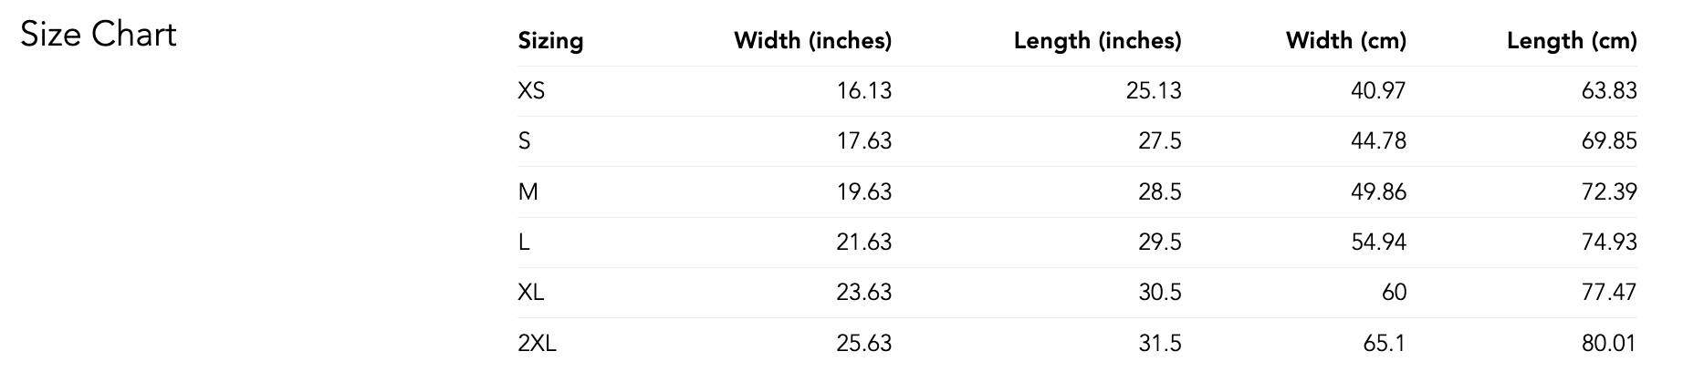The height and width of the screenshot is (372, 1683).
Task: Click the 60 width cm value for XL
Action: coord(1394,293)
